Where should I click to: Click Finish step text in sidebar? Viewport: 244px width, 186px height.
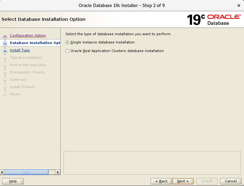tap(15, 94)
